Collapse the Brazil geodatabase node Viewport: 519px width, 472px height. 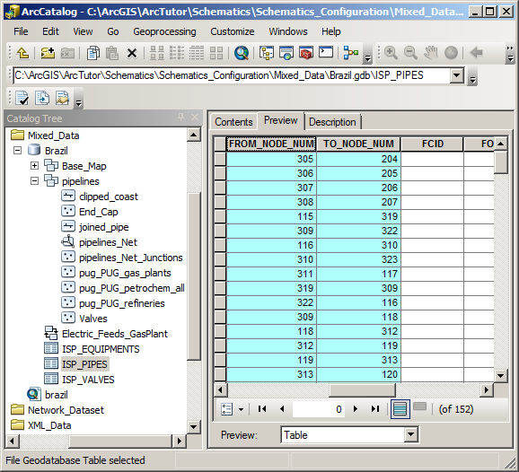(17, 151)
